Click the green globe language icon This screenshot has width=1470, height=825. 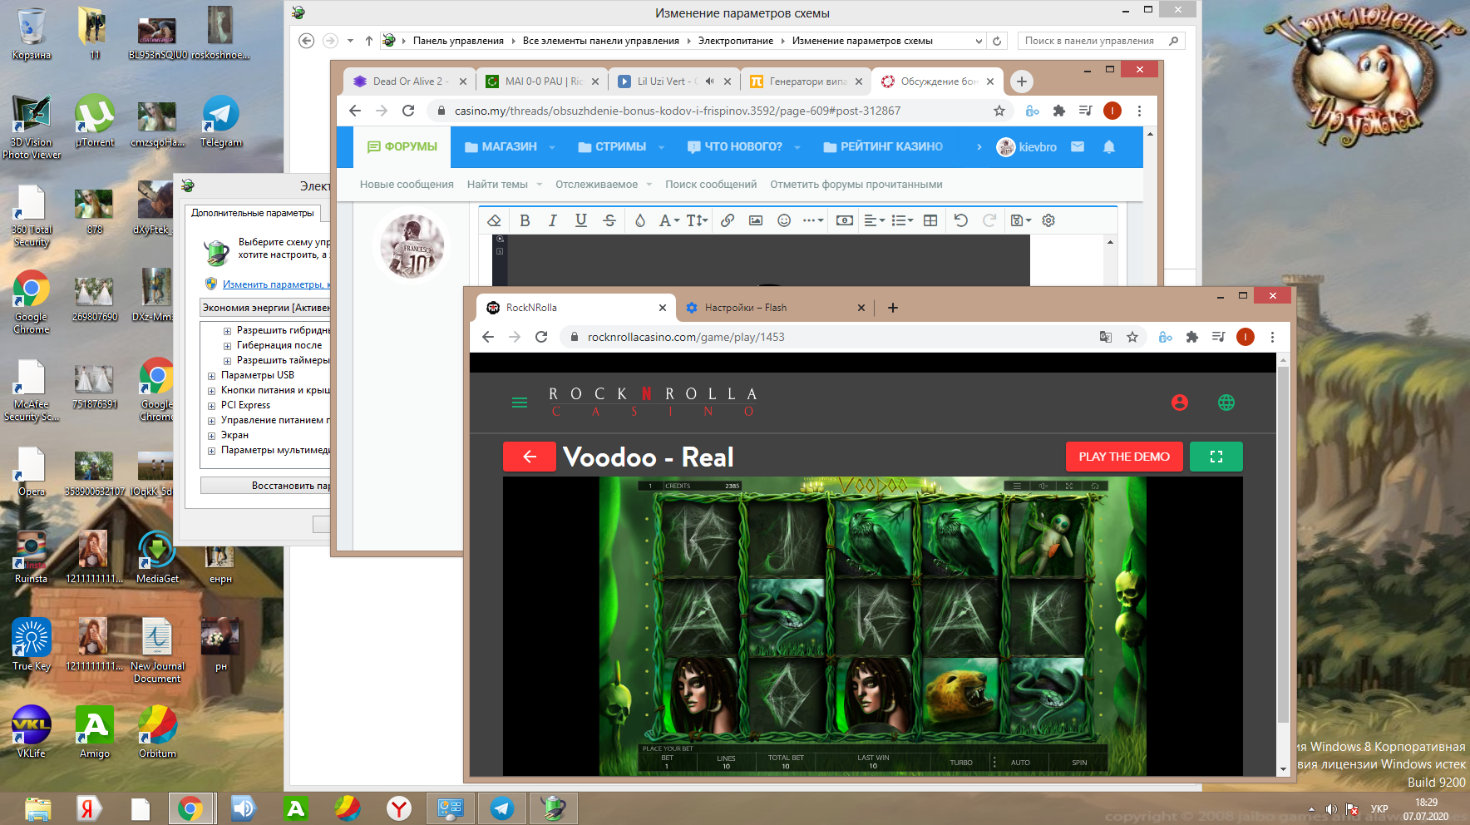pos(1226,403)
